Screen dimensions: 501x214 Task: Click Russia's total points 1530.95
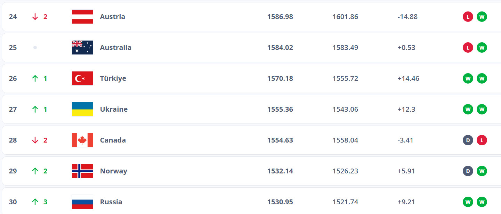pos(280,202)
